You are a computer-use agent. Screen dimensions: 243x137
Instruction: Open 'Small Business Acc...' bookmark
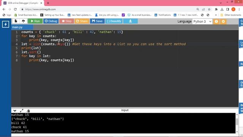pos(26,15)
